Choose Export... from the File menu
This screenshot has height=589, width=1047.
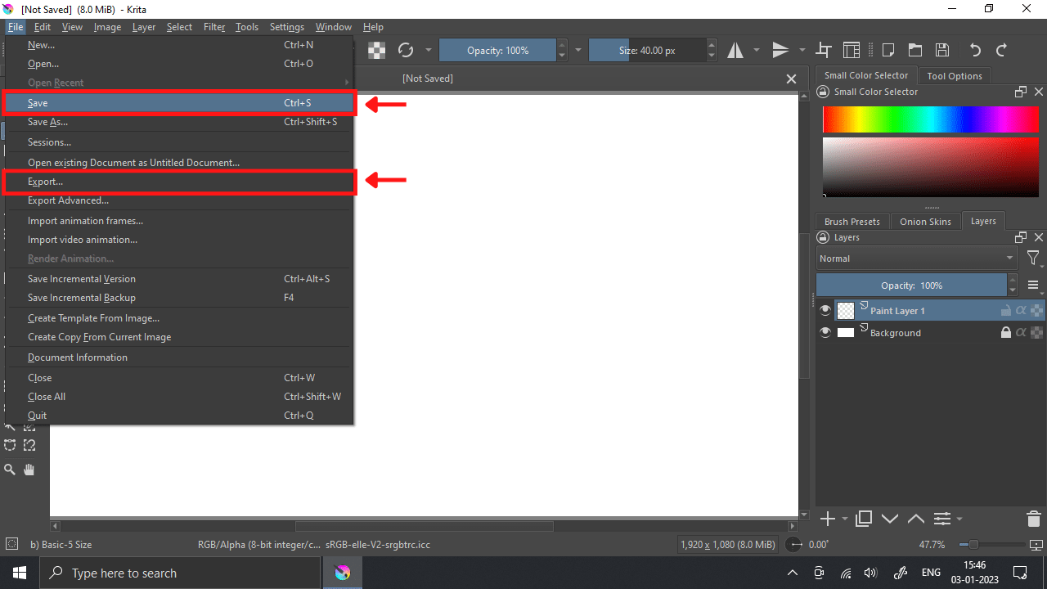(178, 182)
